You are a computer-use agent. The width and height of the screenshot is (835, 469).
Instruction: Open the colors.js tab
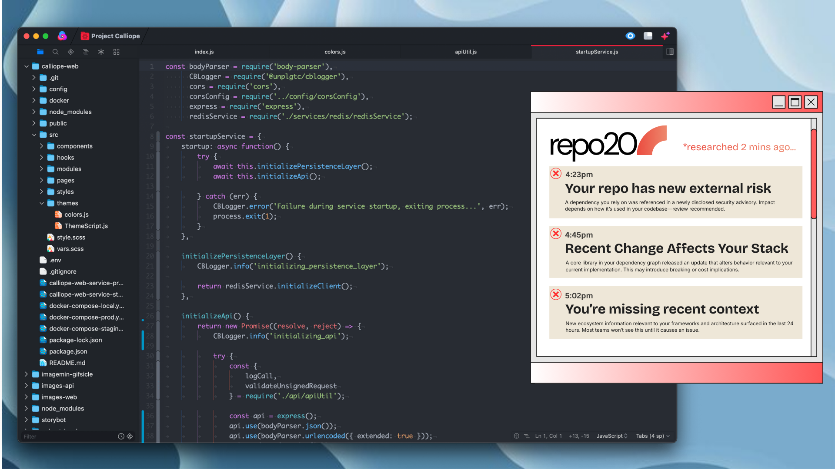pyautogui.click(x=334, y=52)
